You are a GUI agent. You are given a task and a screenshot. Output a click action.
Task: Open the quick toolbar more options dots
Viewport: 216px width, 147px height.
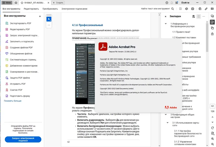point(49,25)
